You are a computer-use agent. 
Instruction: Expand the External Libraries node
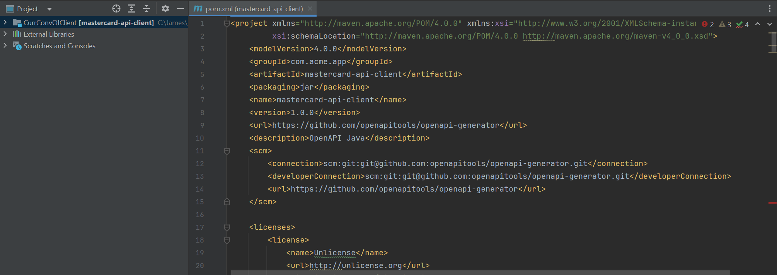[x=5, y=34]
